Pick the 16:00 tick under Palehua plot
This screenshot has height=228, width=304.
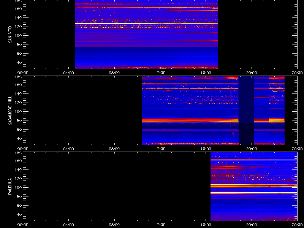tap(206, 225)
